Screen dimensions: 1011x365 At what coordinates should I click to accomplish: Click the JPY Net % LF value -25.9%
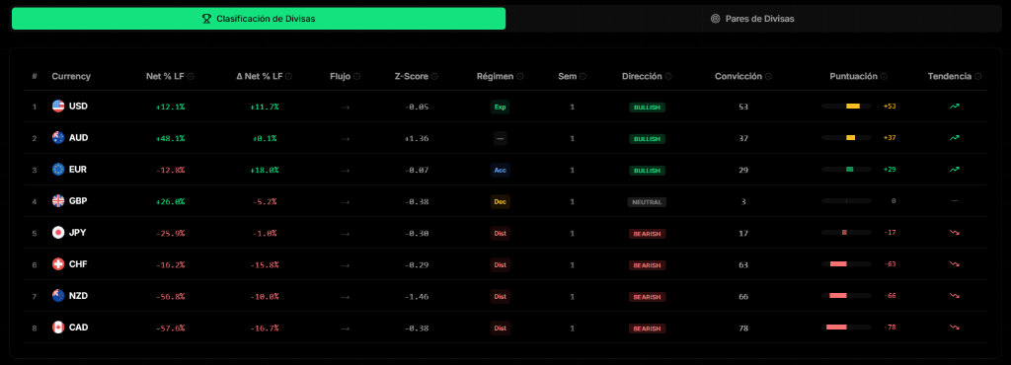pos(170,233)
